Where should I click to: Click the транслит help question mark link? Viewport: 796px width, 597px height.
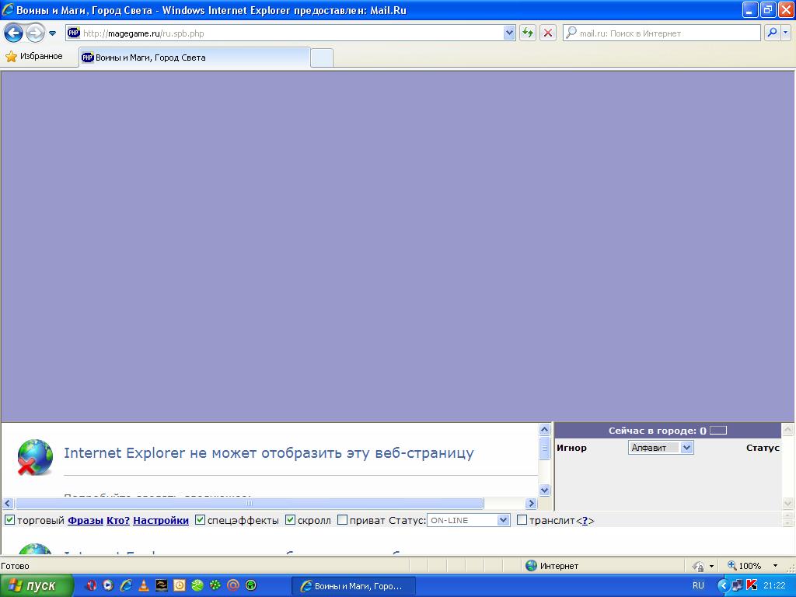click(x=585, y=521)
